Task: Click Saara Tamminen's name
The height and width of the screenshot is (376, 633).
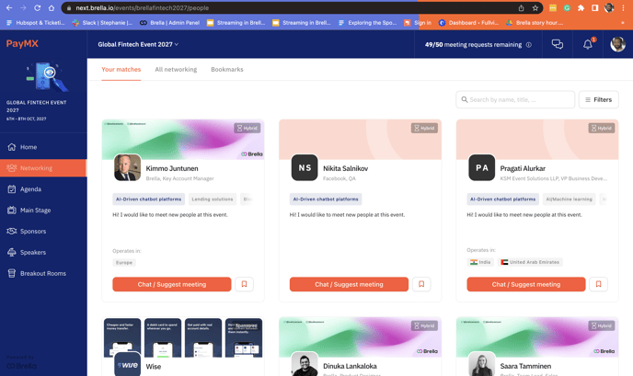Action: 525,366
